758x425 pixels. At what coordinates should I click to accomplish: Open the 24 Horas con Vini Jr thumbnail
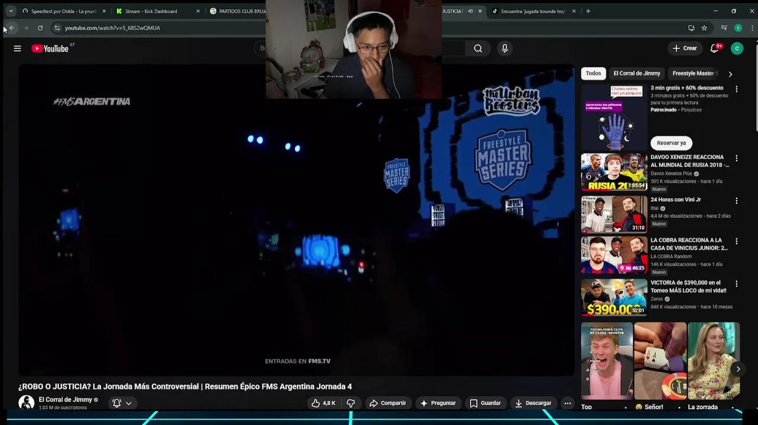pos(614,214)
